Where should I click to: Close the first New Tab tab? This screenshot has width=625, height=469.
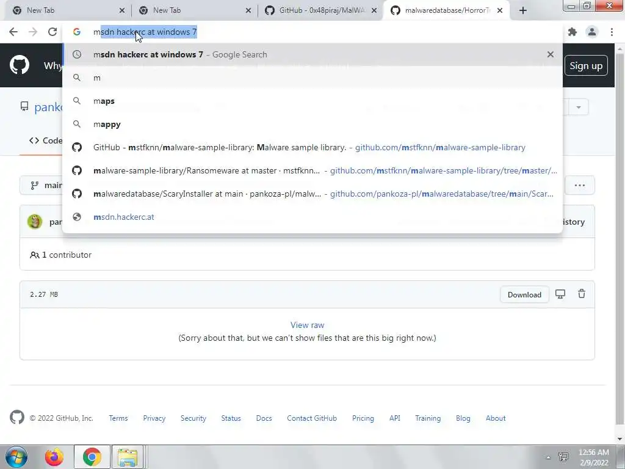[122, 10]
